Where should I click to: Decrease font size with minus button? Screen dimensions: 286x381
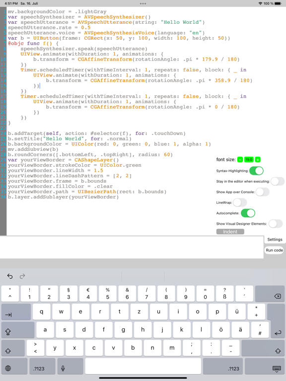(x=240, y=160)
